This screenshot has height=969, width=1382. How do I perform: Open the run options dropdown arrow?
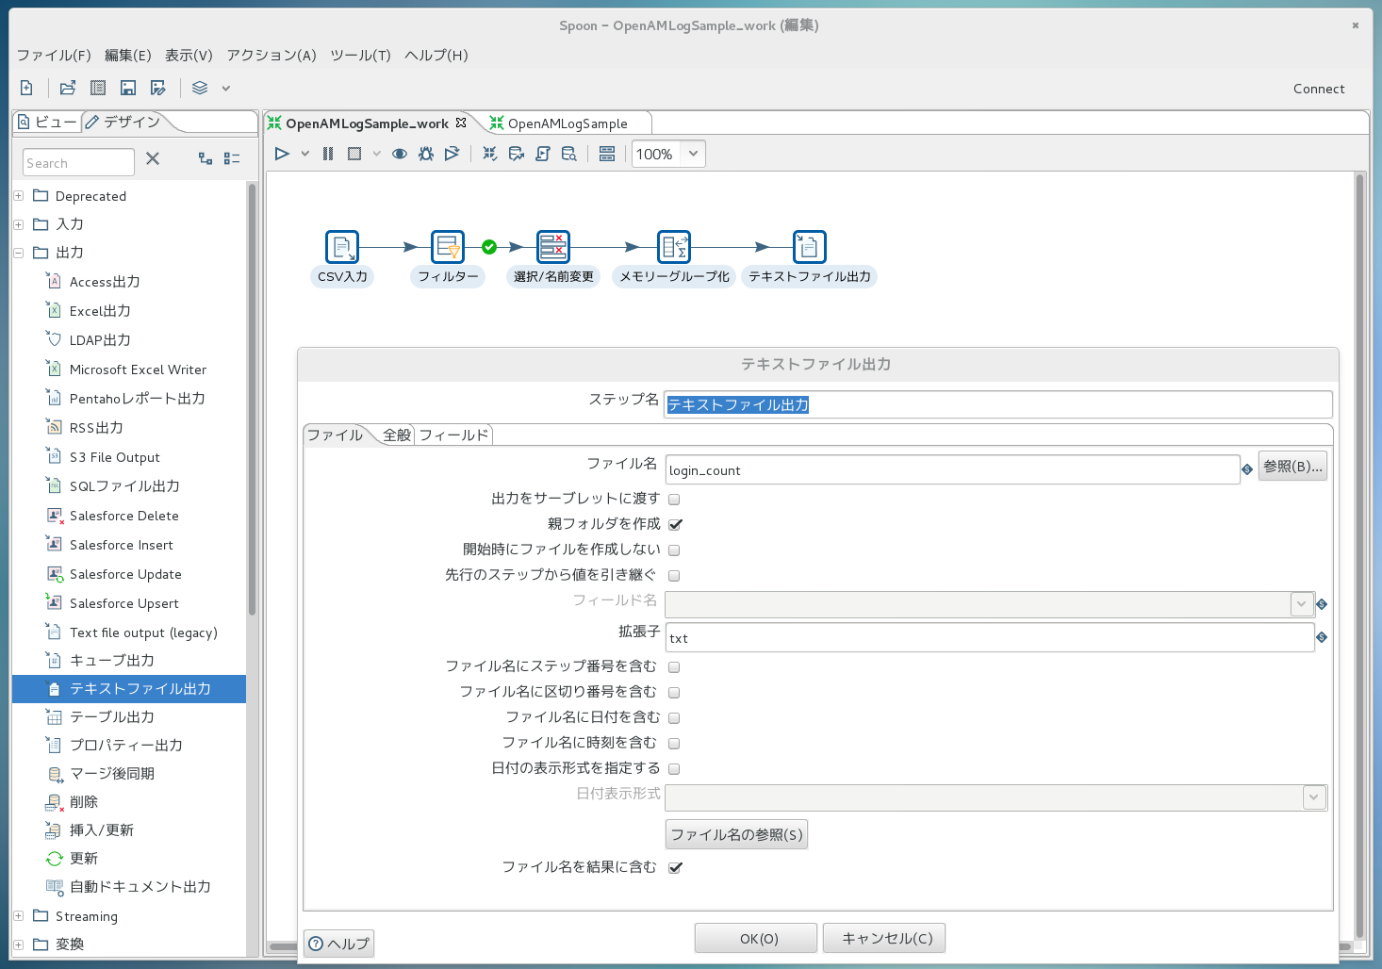[305, 154]
